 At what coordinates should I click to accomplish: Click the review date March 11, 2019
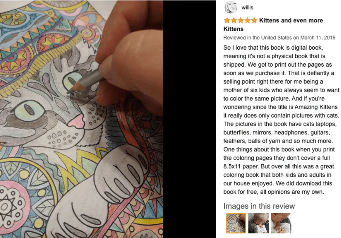coord(318,38)
